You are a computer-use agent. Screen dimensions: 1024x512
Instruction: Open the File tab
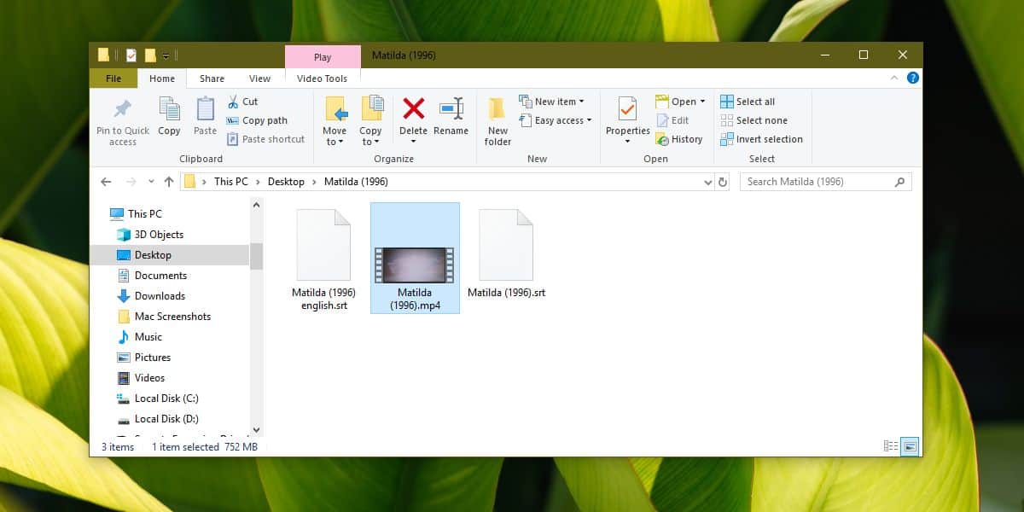(x=113, y=79)
